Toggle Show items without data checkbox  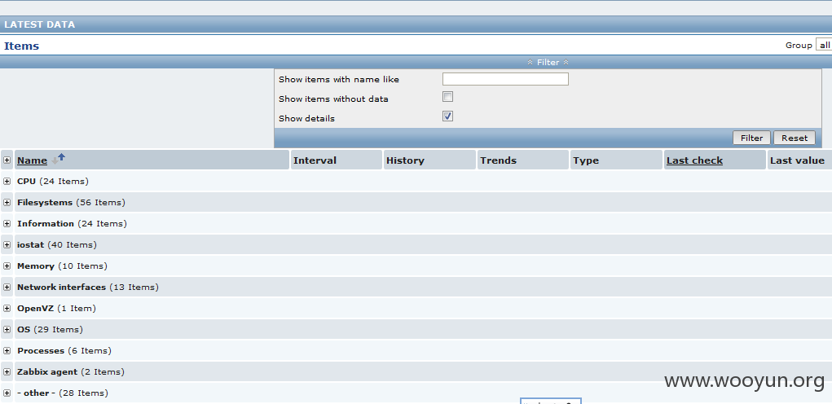pyautogui.click(x=448, y=97)
